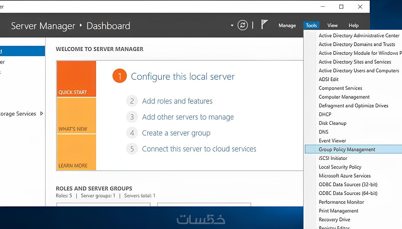Click the step 5 number circle
The height and width of the screenshot is (229, 402).
tap(132, 149)
